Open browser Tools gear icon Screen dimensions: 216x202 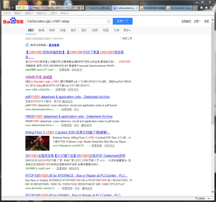click(211, 8)
